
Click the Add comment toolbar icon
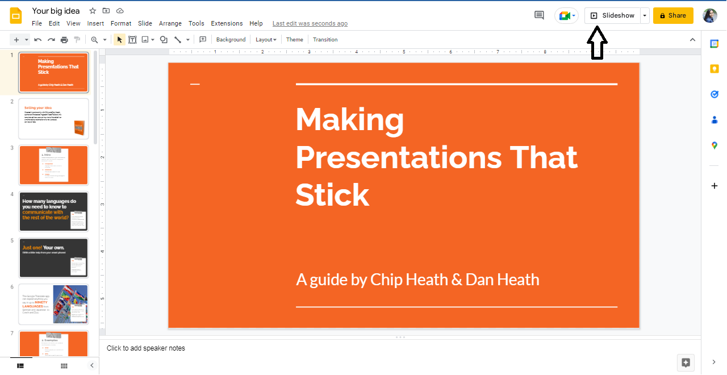[203, 40]
